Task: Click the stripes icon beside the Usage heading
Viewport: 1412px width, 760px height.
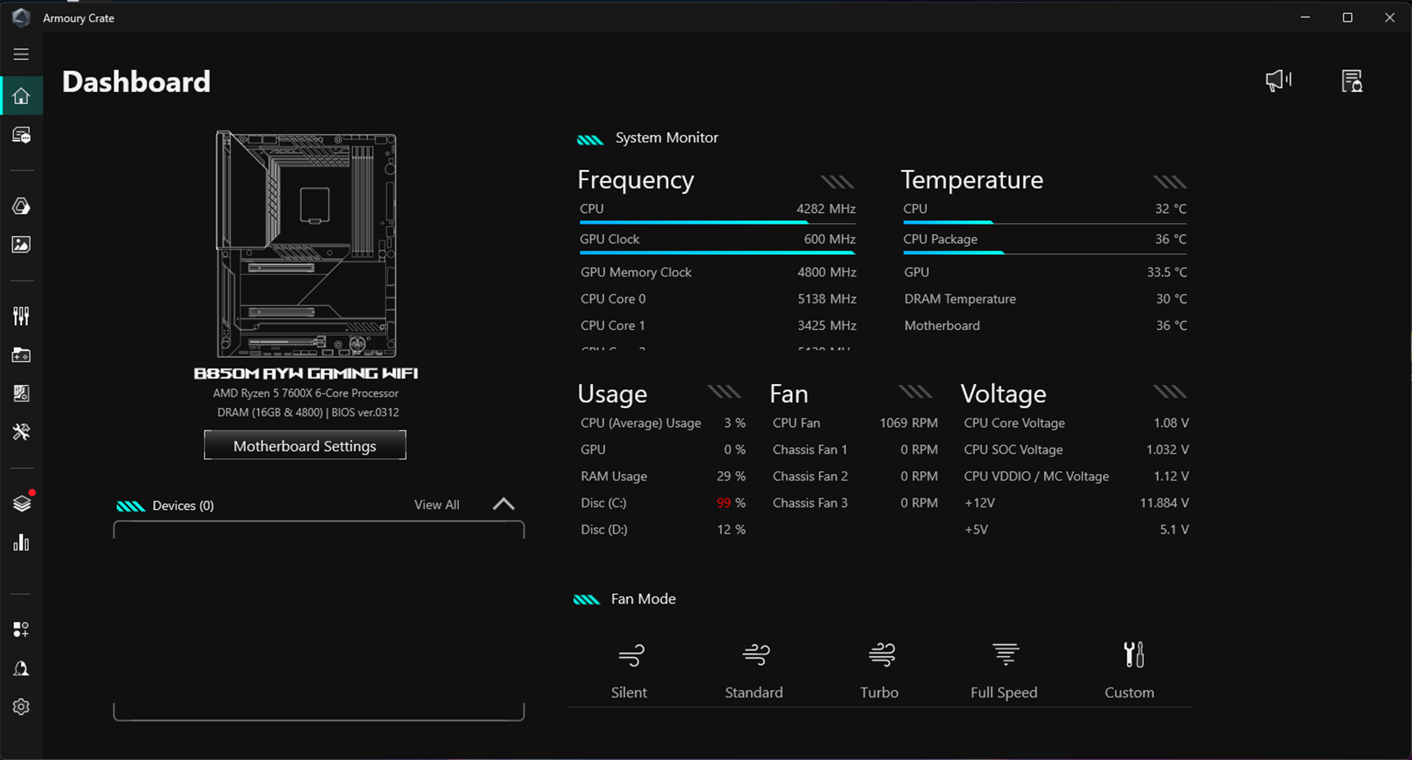Action: click(724, 392)
